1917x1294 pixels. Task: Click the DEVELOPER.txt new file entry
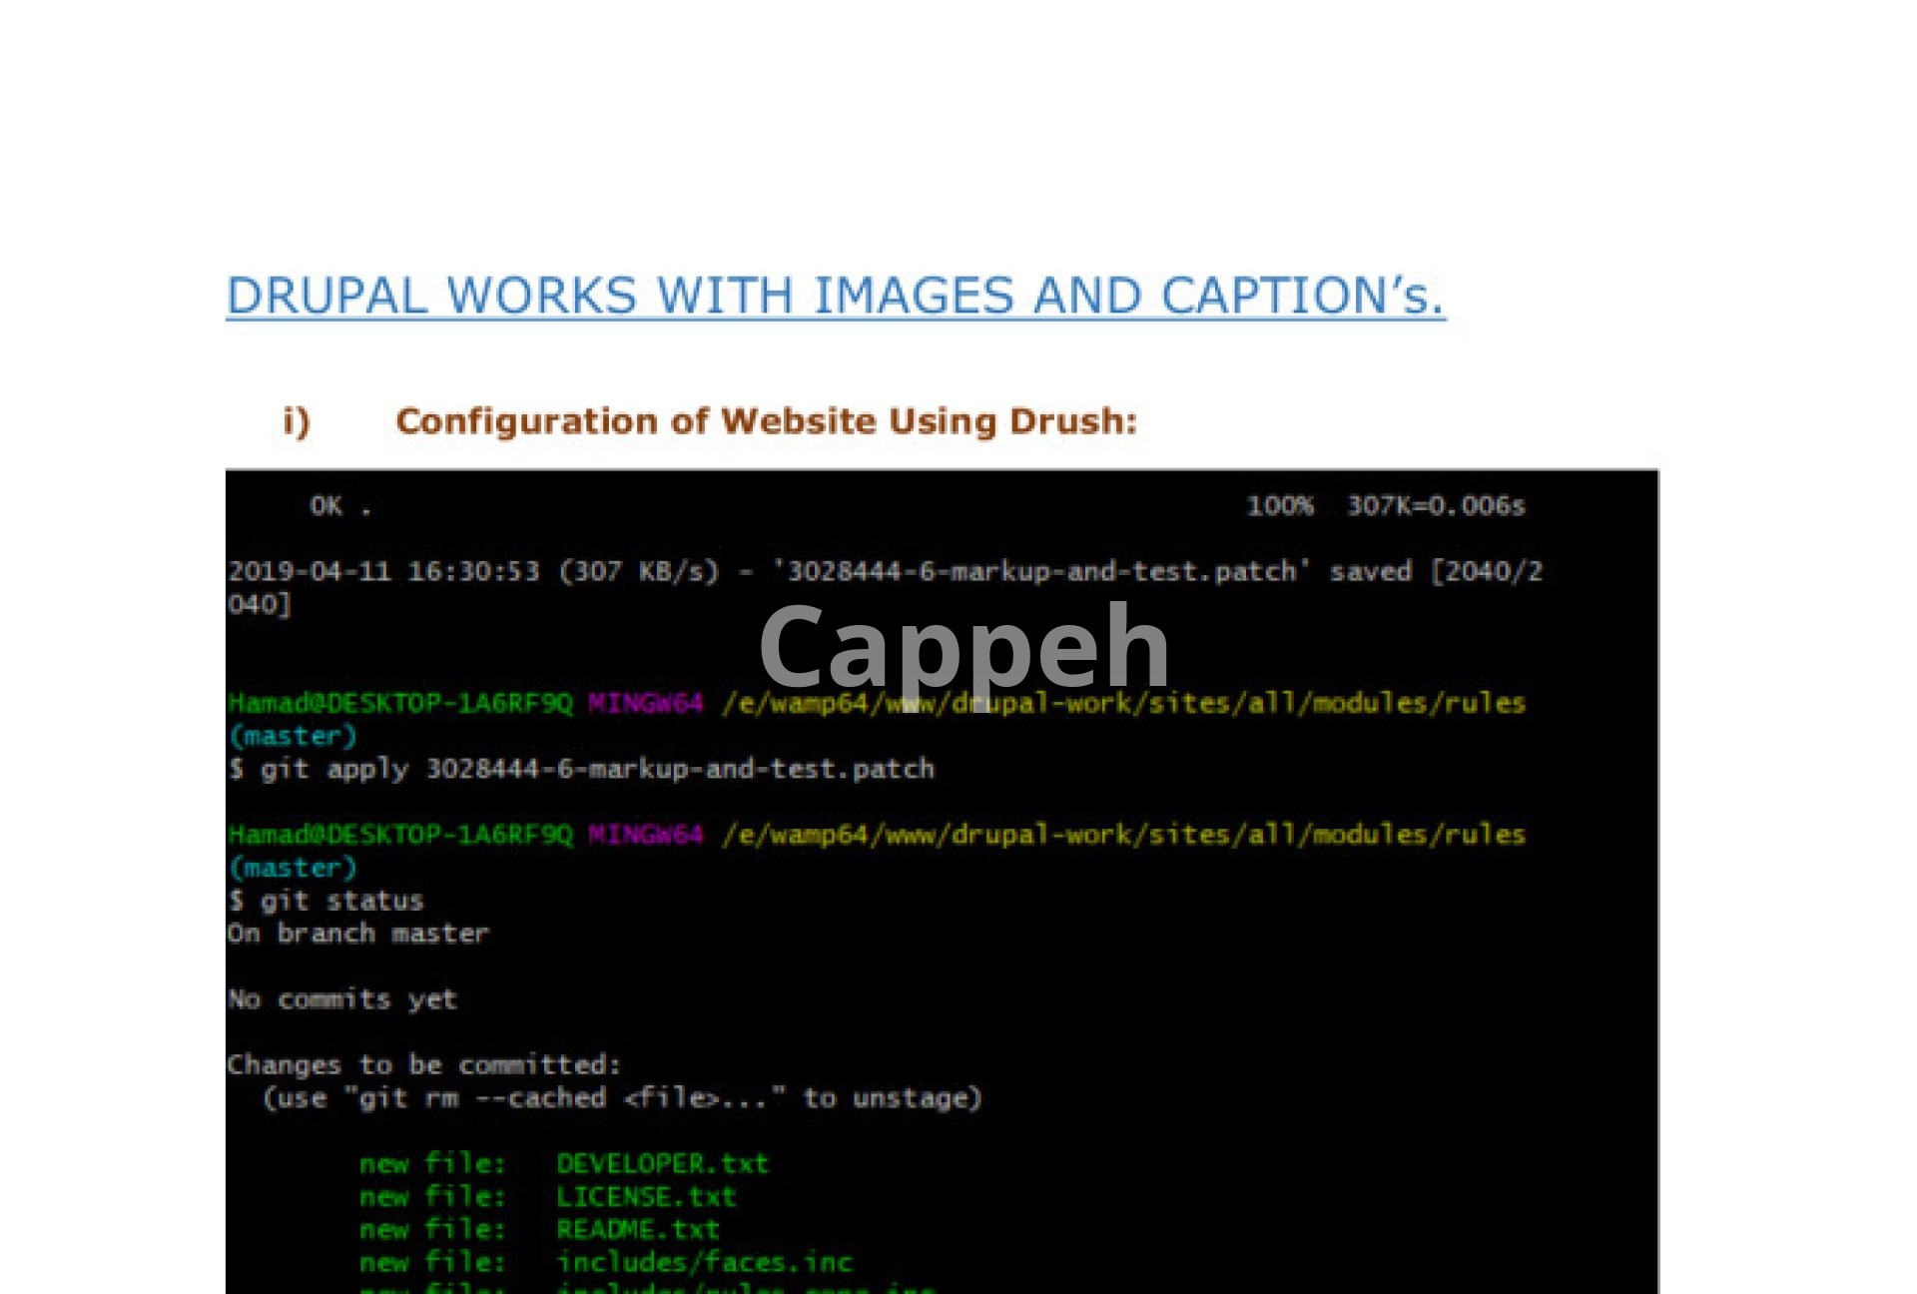pos(662,1164)
